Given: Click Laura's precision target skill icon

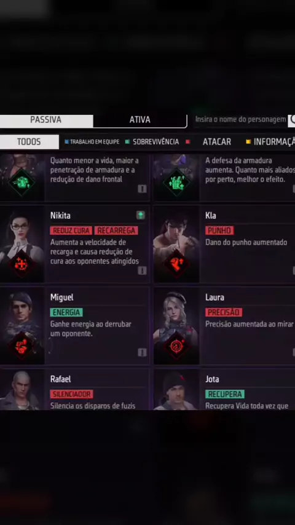Looking at the screenshot, I should tap(176, 347).
